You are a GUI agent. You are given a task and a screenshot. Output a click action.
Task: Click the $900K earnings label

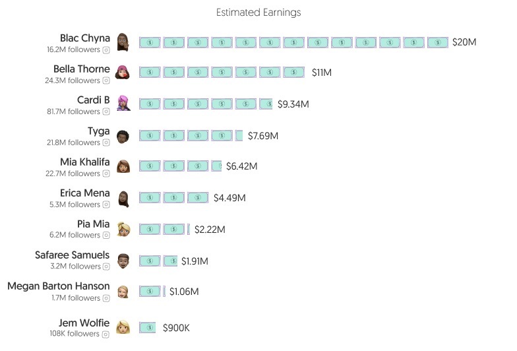[x=177, y=328]
